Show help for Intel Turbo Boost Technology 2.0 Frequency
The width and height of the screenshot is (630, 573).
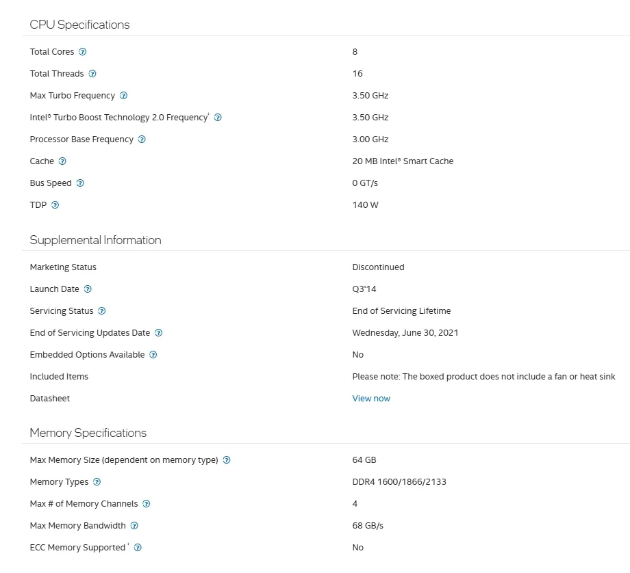[x=218, y=117]
